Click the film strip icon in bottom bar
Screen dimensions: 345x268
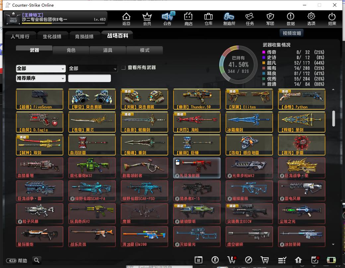(331, 260)
